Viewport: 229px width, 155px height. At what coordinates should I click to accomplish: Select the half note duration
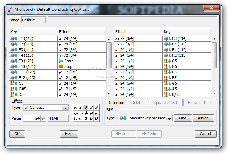[x=80, y=108]
